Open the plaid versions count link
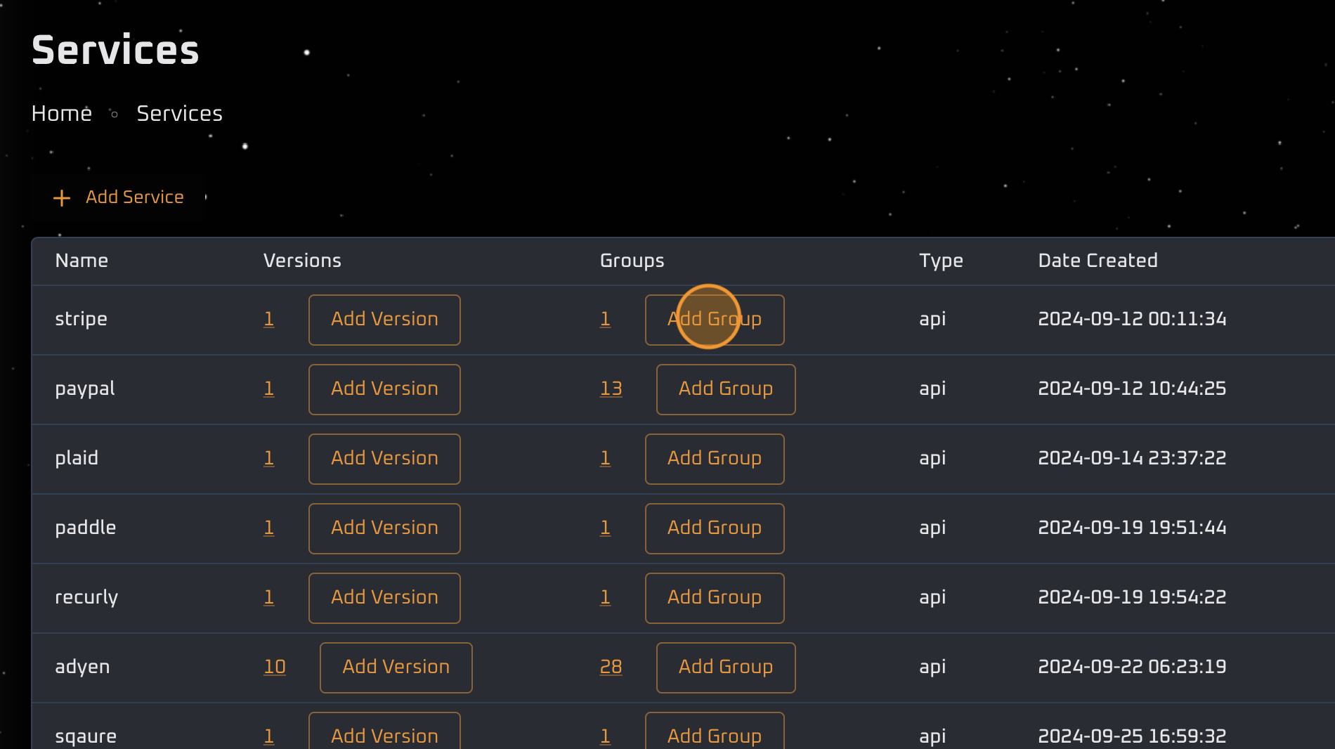 click(269, 458)
